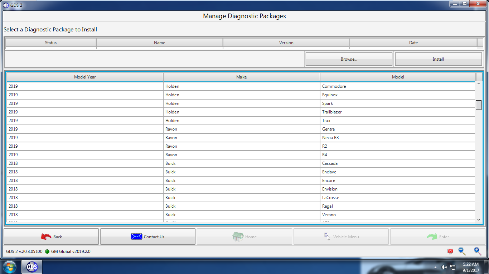The image size is (489, 274).
Task: Open the Windows Start menu
Action: coord(9,267)
